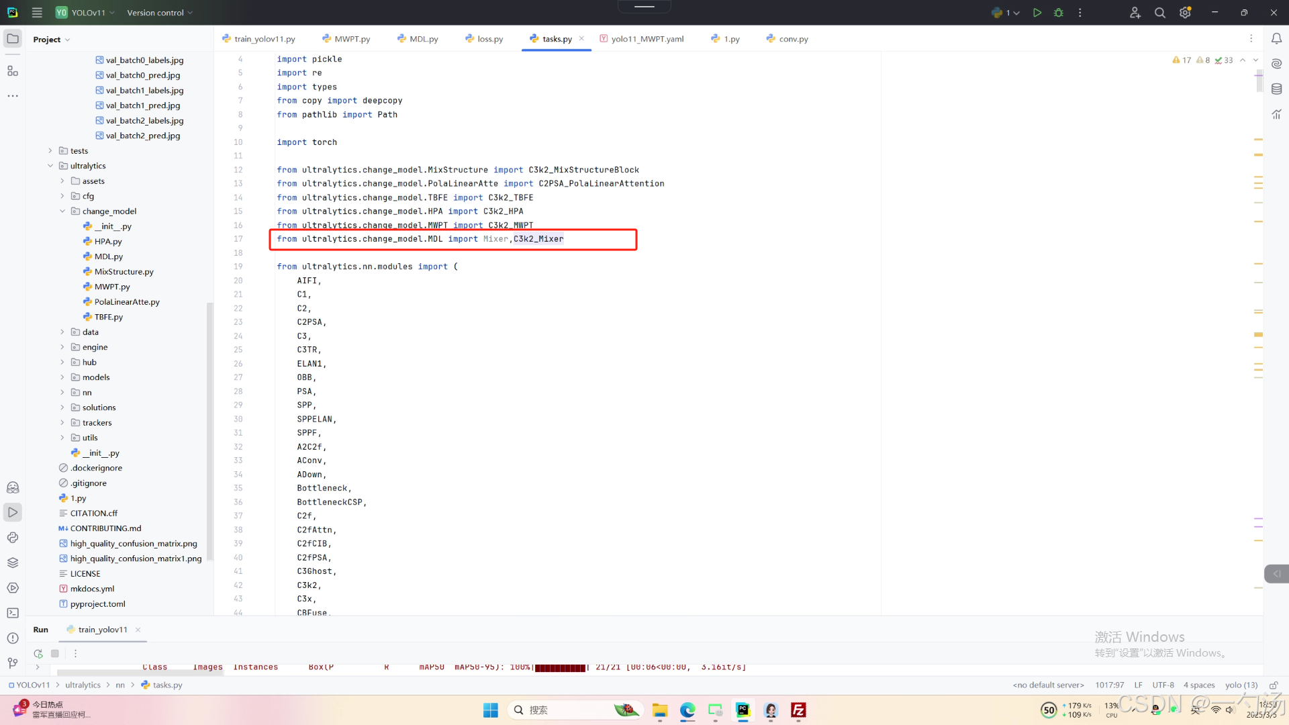Click the Debug bug icon
The width and height of the screenshot is (1289, 725).
pyautogui.click(x=1059, y=13)
